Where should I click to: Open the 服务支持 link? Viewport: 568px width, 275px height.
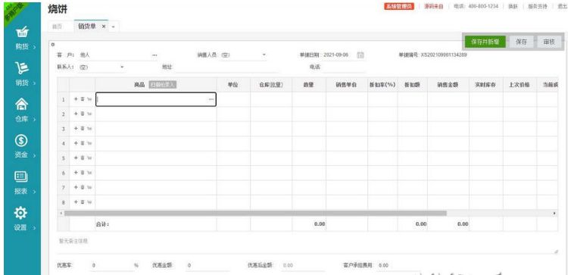pyautogui.click(x=537, y=7)
